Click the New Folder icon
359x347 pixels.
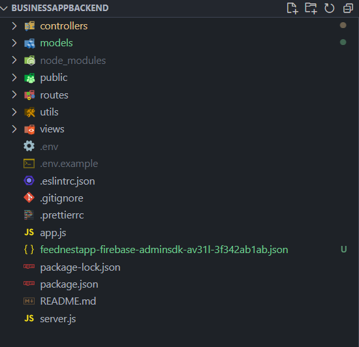point(311,8)
